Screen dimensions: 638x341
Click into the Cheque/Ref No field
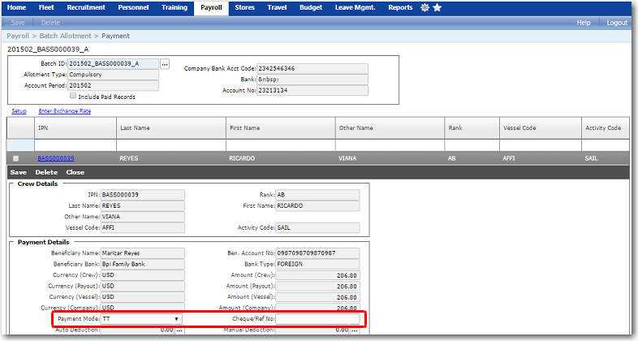[318, 319]
